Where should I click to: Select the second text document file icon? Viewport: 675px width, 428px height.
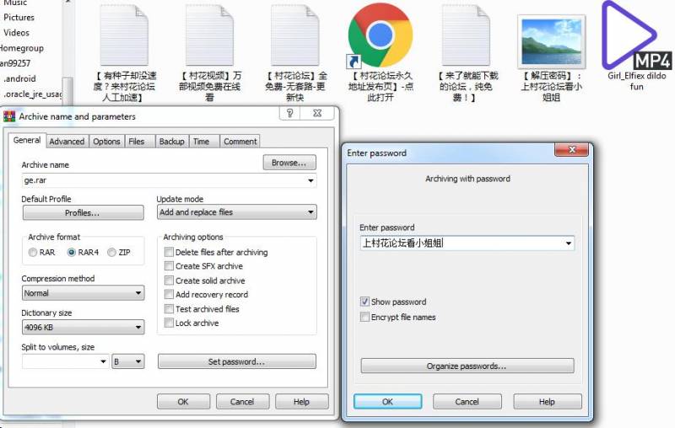point(209,35)
